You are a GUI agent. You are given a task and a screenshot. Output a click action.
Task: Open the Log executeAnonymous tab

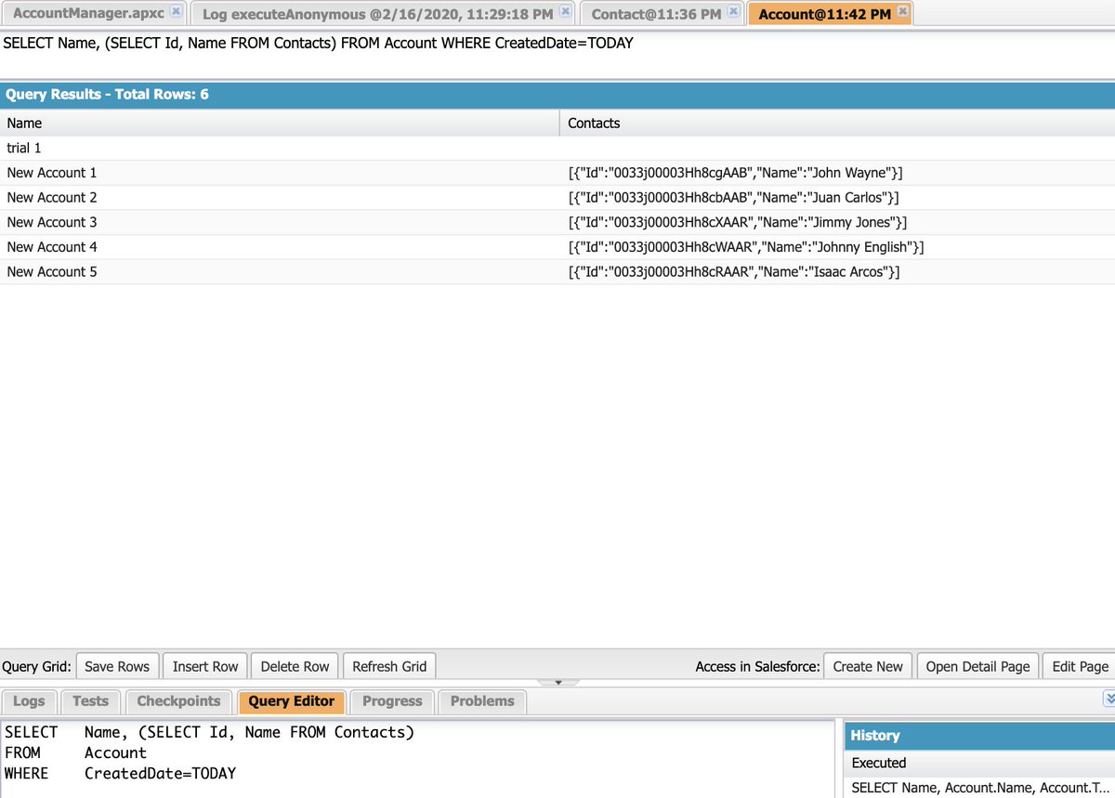click(377, 13)
